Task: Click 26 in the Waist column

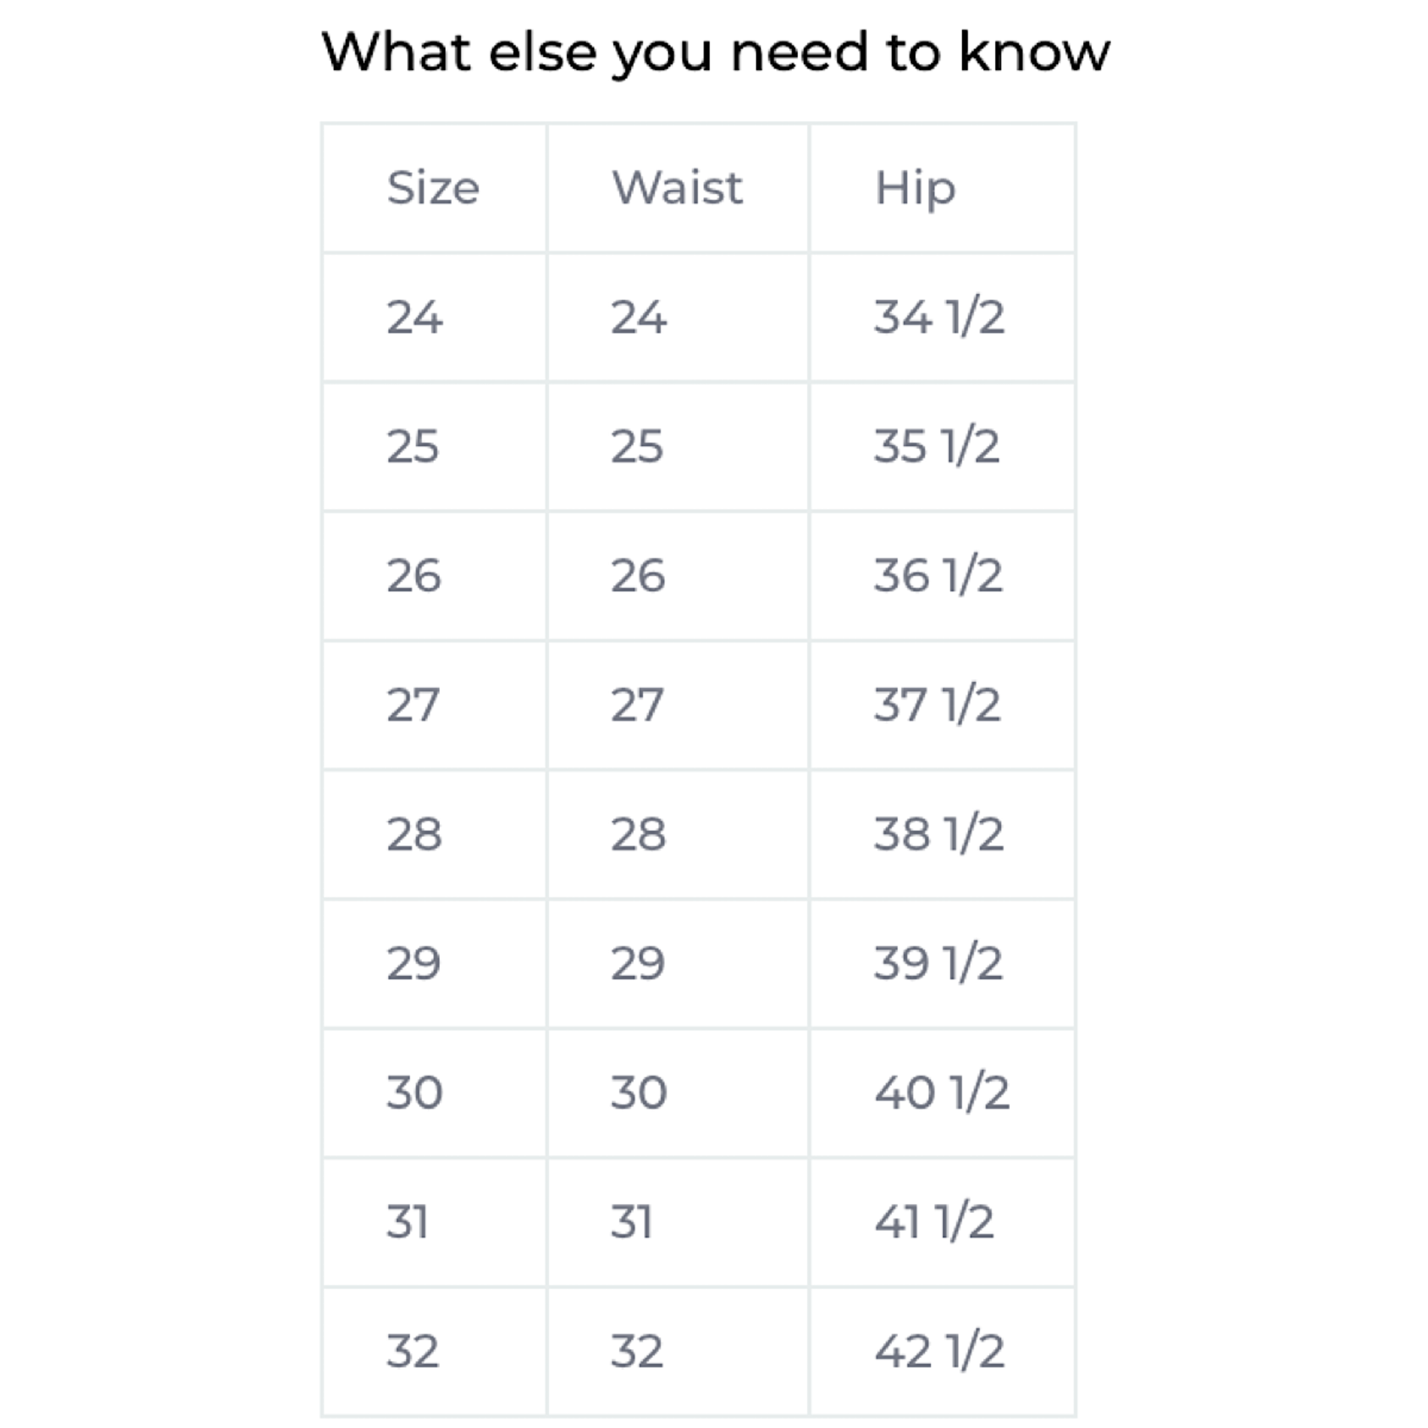Action: (638, 576)
